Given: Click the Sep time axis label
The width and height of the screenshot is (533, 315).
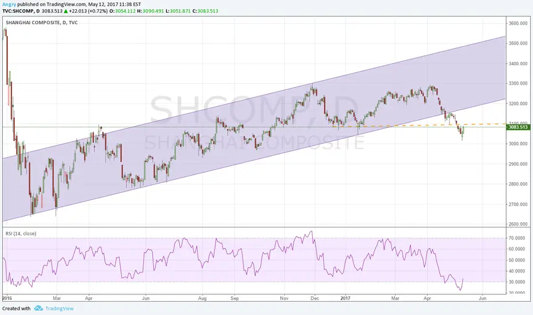Looking at the screenshot, I should click(234, 298).
